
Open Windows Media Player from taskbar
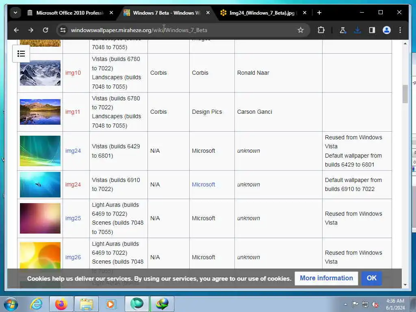coord(110,304)
